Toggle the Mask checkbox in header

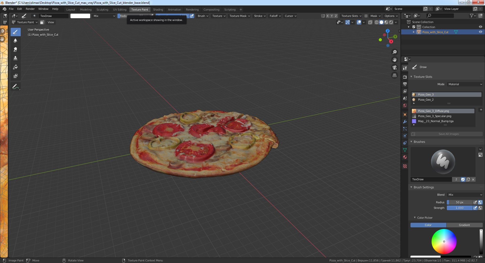click(x=366, y=16)
